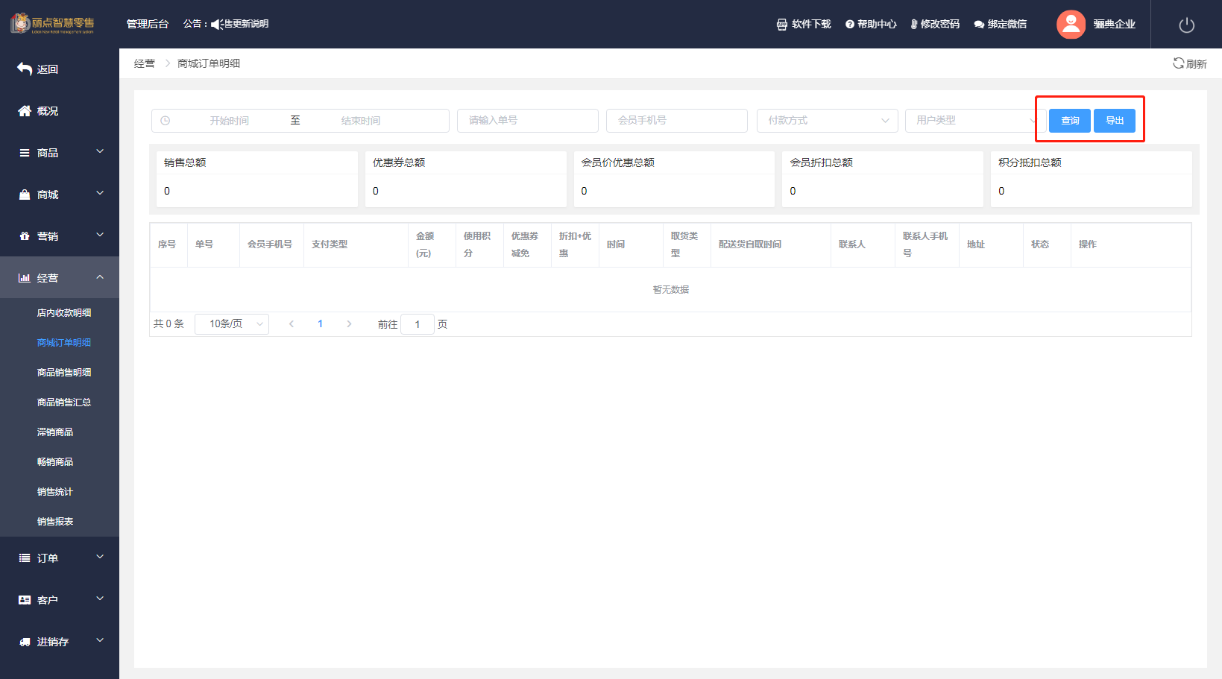The image size is (1222, 679).
Task: Click the clock icon in date range field
Action: [166, 120]
